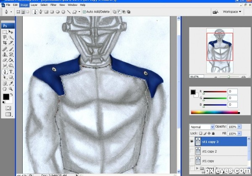Open geometry options arrow after Custom Shape
252x176 pixels.
click(79, 12)
